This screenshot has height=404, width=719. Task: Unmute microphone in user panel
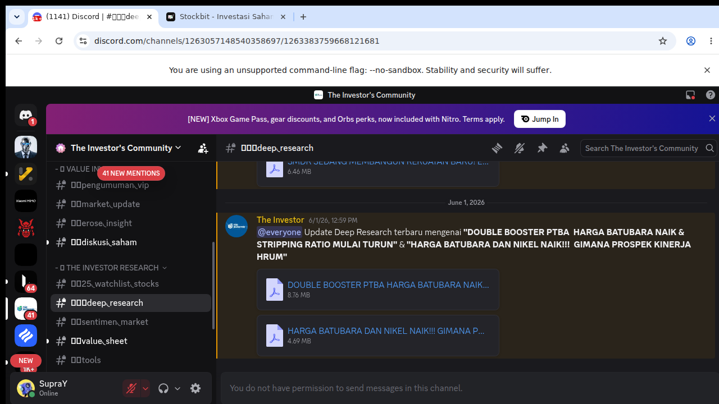[x=131, y=388]
